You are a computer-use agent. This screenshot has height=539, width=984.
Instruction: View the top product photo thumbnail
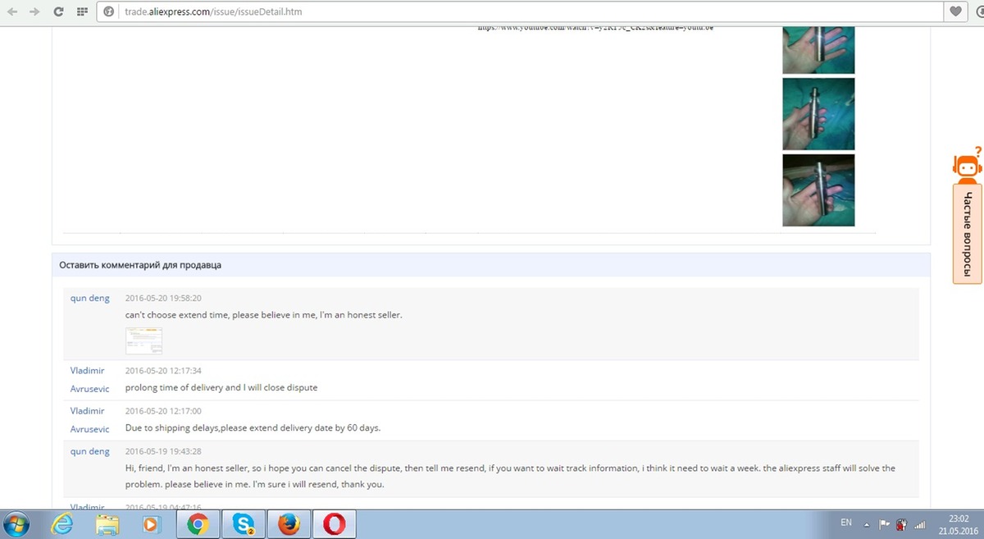tap(818, 49)
